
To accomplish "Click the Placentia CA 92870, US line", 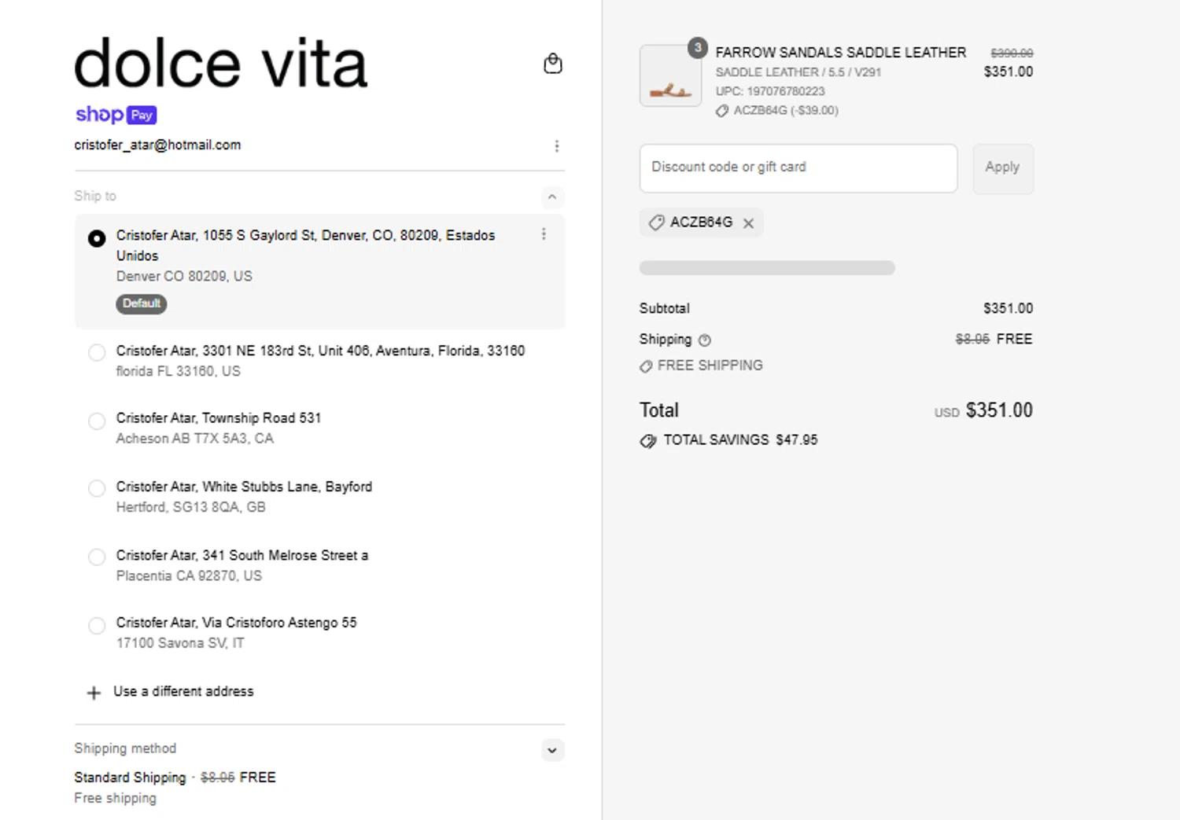I will point(189,576).
